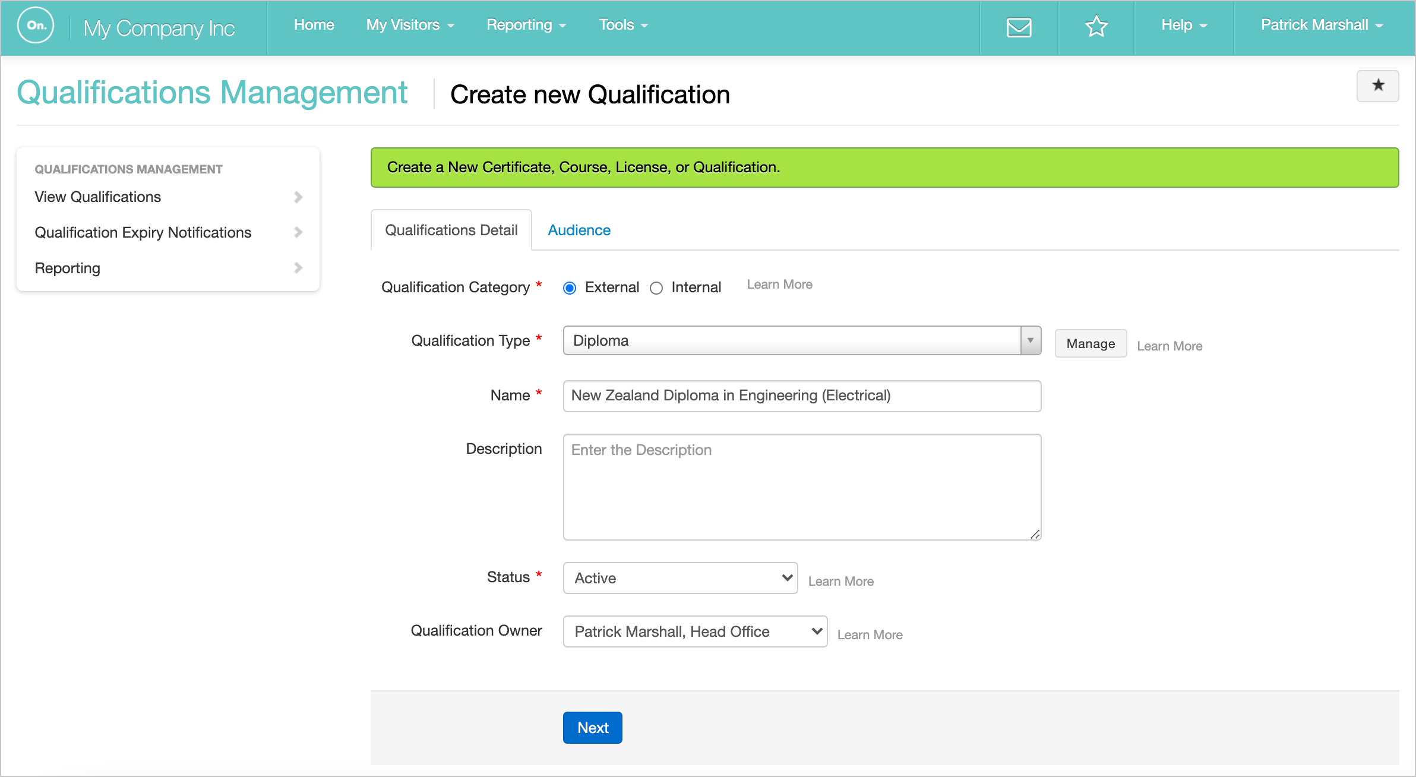Open the My Visitors menu

pos(410,25)
